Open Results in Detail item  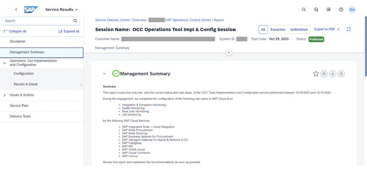pyautogui.click(x=42, y=84)
